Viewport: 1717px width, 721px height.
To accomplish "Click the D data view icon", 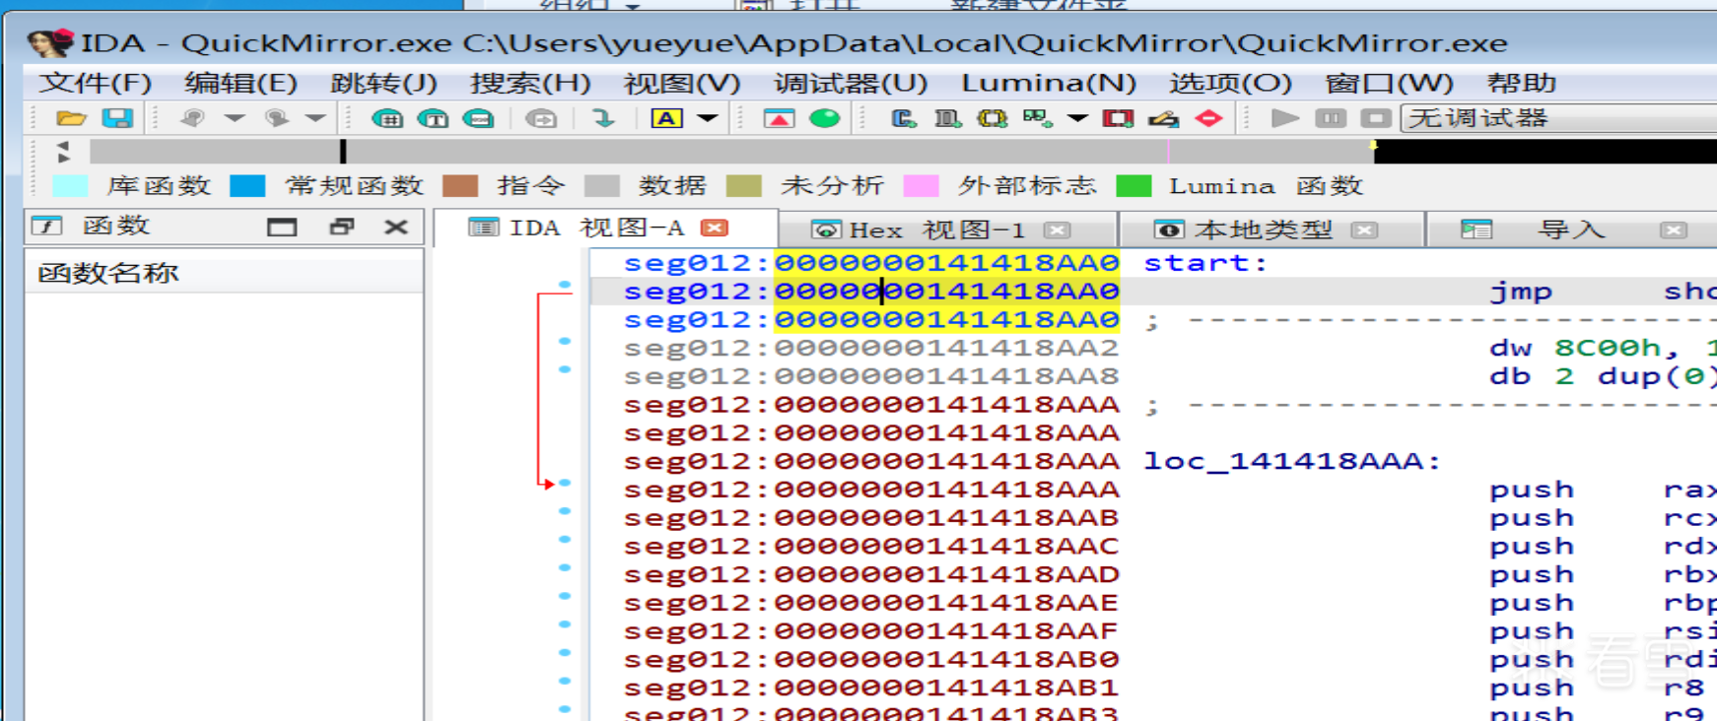I will pos(947,119).
